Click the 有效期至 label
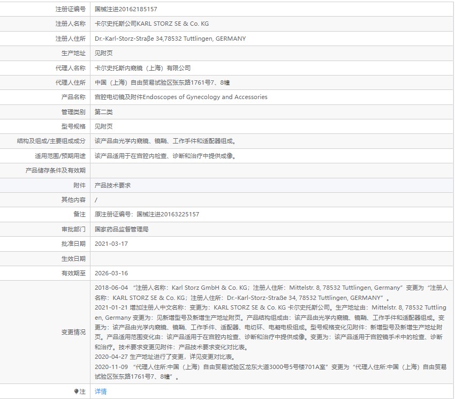 73,273
